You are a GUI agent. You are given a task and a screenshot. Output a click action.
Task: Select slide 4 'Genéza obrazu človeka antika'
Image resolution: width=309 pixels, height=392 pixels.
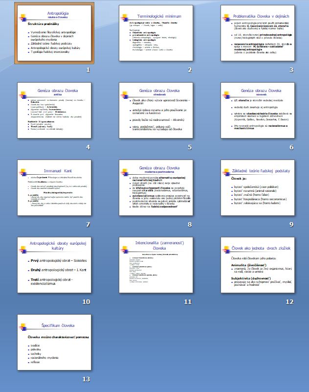pos(54,110)
